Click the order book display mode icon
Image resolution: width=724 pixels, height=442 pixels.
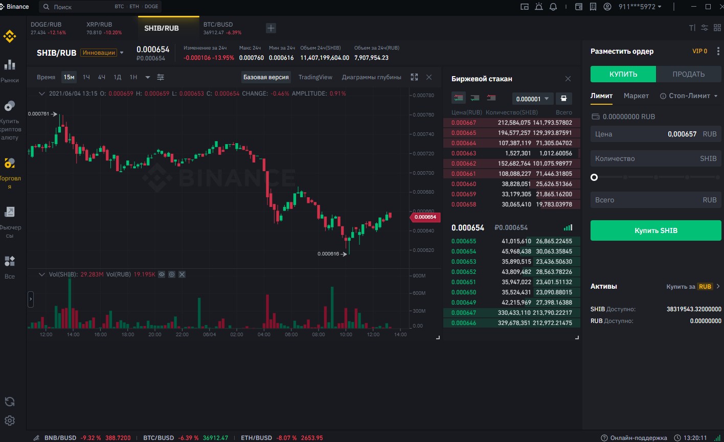pyautogui.click(x=563, y=98)
